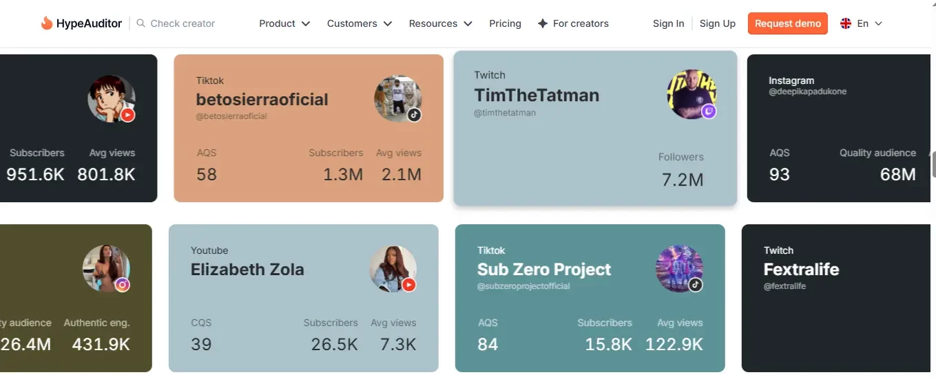This screenshot has height=377, width=936.
Task: Click the CQS 39 value
Action: click(201, 345)
